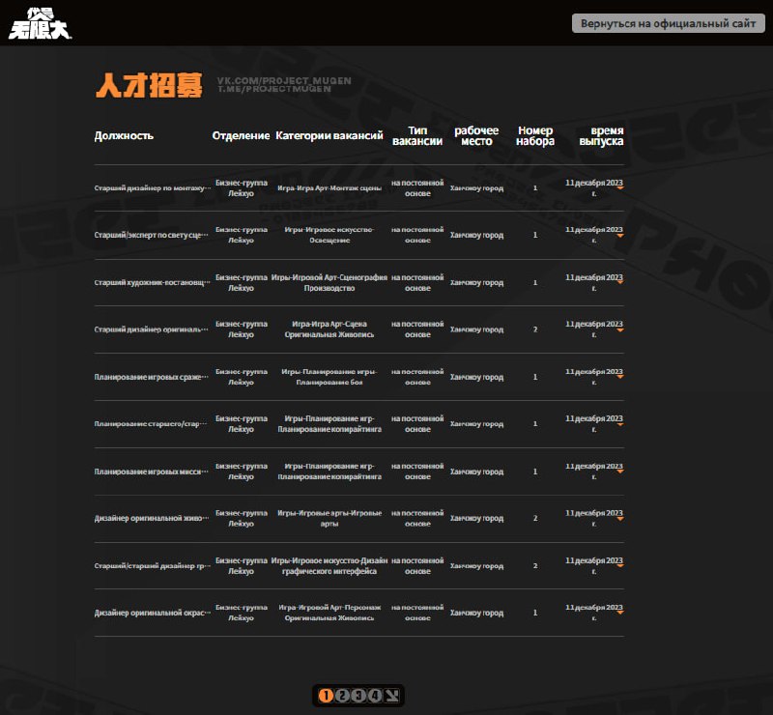Click the T.ME/PROJECTMUGEN text
This screenshot has width=773, height=715.
point(274,89)
